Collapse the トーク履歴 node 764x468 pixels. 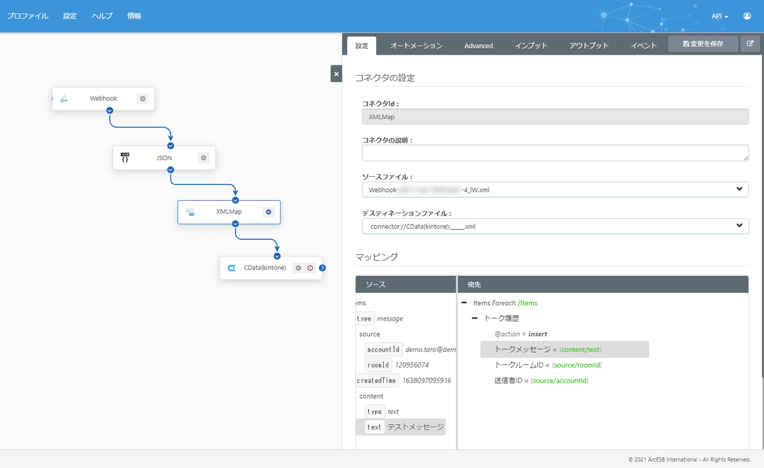475,319
